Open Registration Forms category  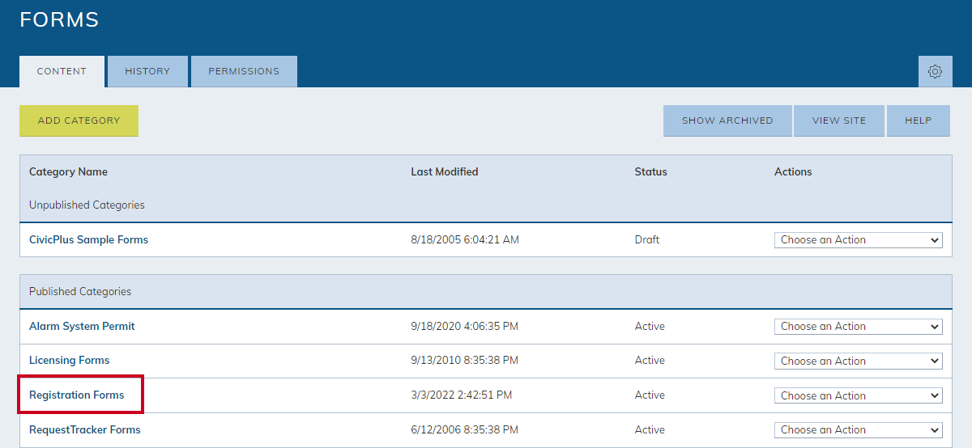coord(77,395)
